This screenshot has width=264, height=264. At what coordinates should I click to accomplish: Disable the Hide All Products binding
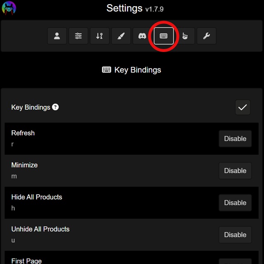[235, 203]
